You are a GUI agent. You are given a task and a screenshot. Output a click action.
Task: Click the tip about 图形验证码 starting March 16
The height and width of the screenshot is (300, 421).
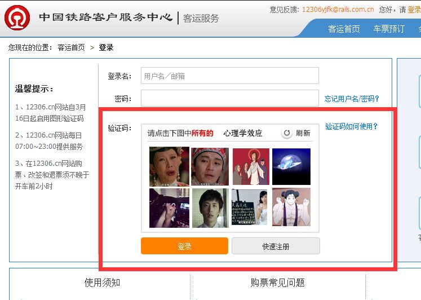pos(51,113)
